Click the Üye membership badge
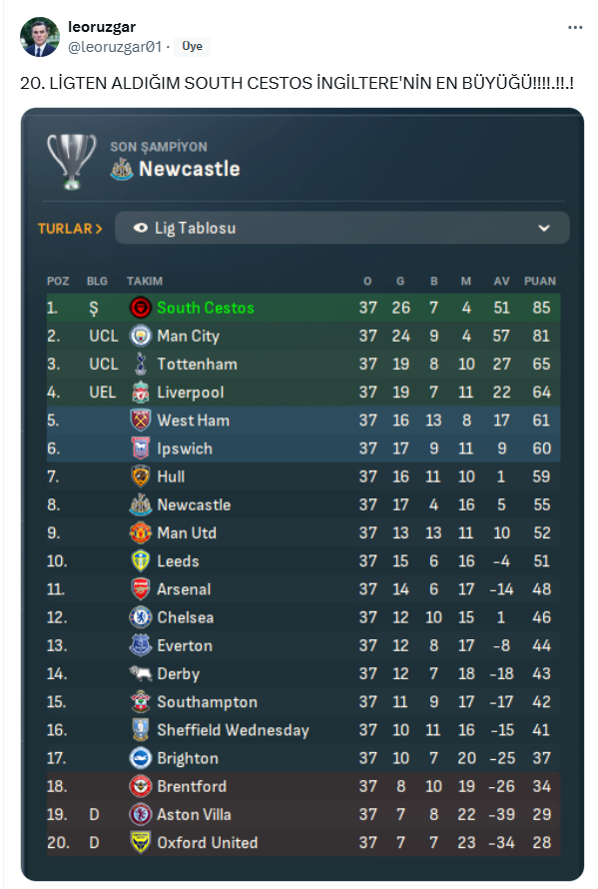Screen dimensions: 598x889 click(192, 47)
